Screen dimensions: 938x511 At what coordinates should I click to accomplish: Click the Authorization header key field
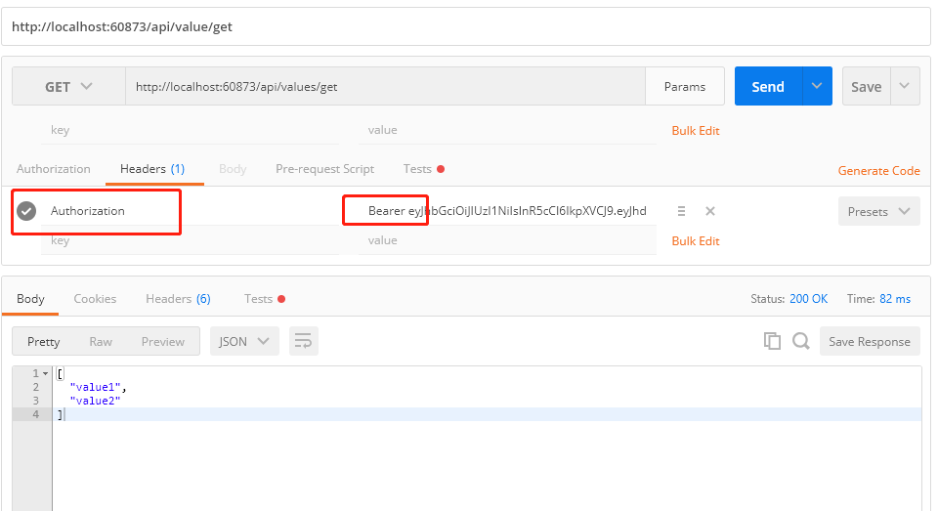(190, 211)
